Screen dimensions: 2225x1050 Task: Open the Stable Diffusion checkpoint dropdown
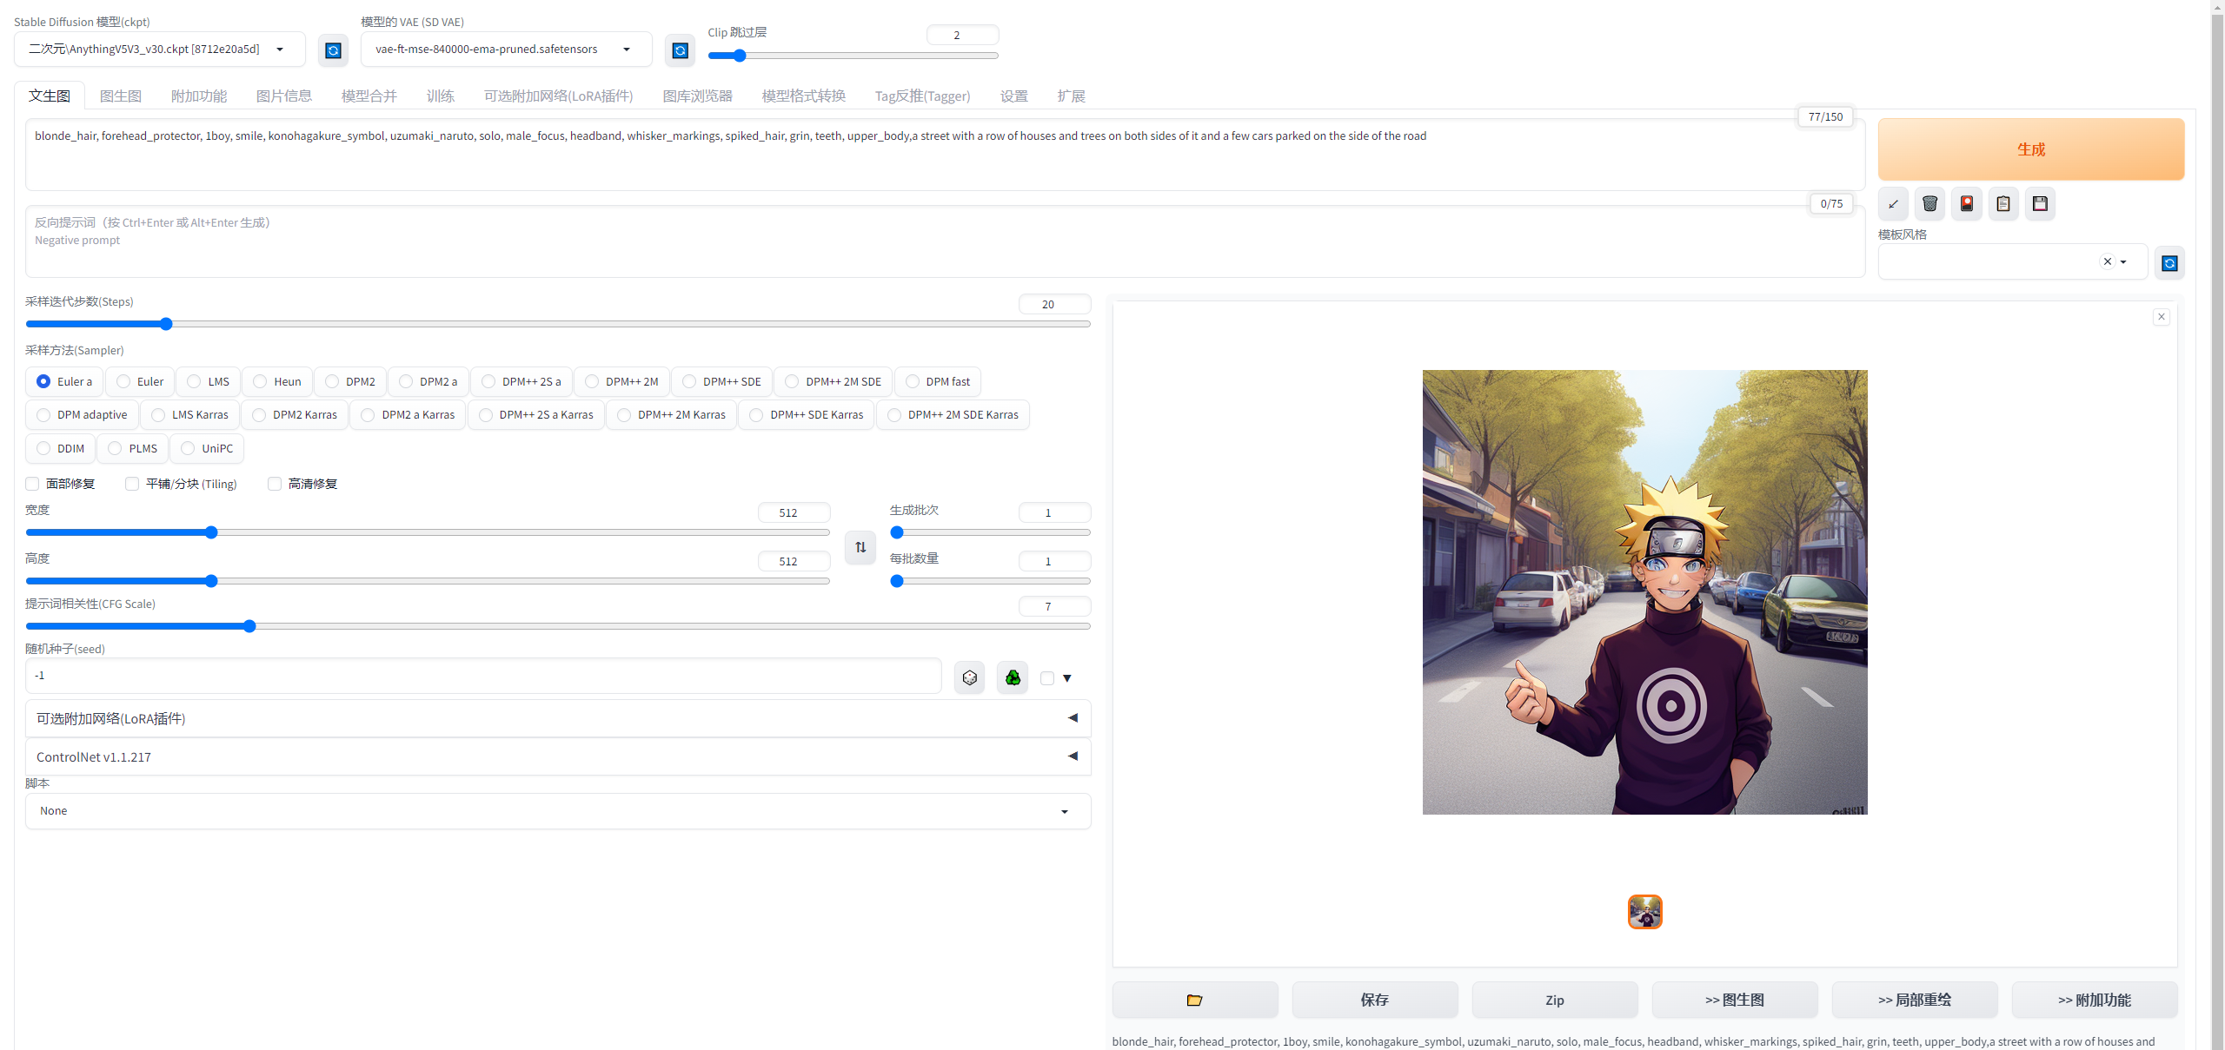[160, 50]
